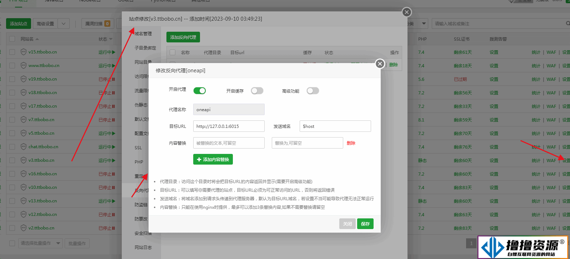Click shield icon beside v3.ttbobo.cn
Viewport: 570px width, 259px height.
click(x=24, y=160)
